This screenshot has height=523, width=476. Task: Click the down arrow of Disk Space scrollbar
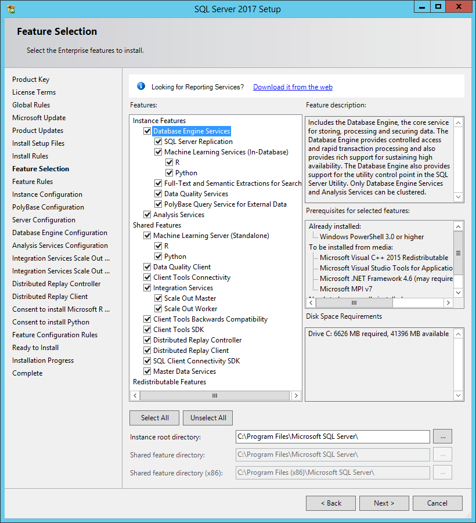(459, 395)
